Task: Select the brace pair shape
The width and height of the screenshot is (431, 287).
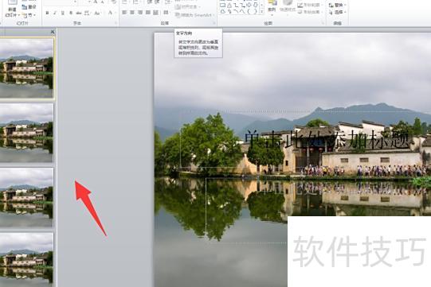Action: point(252,11)
